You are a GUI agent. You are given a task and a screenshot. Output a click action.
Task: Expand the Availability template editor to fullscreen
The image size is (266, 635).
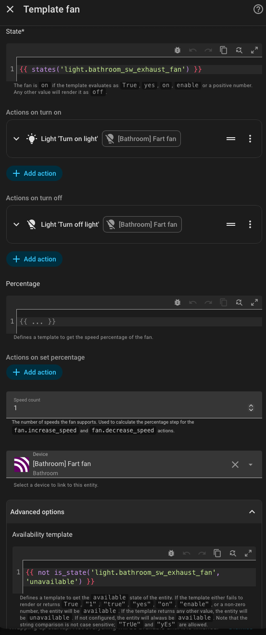point(248,554)
